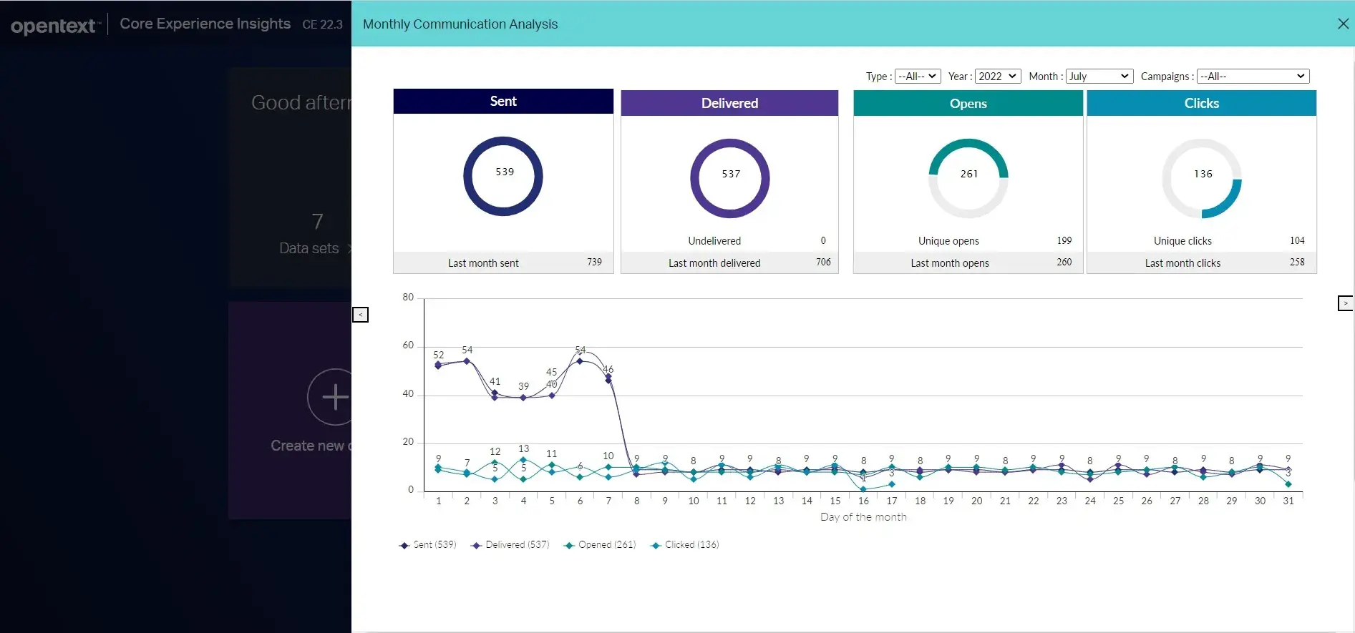Screen dimensions: 1355x633
Task: Open the Type filter dropdown
Action: click(917, 77)
